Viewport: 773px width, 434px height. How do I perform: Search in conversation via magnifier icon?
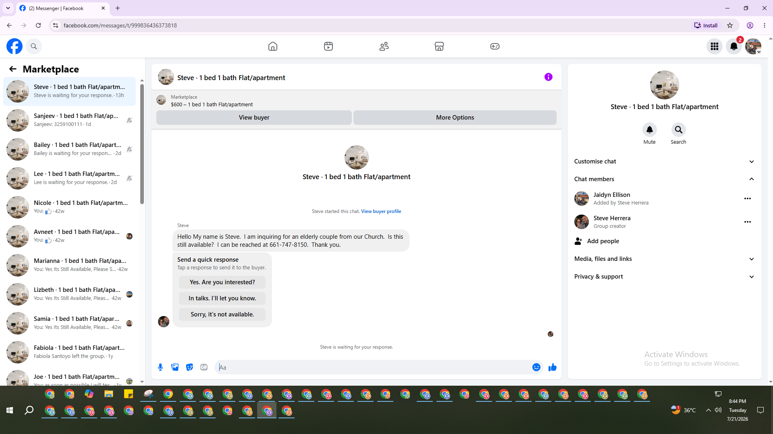tap(679, 130)
